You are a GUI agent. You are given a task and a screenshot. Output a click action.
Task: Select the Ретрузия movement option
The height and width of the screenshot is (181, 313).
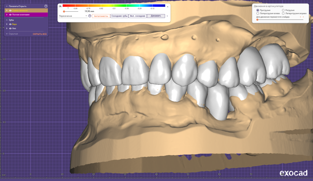tap(283, 10)
